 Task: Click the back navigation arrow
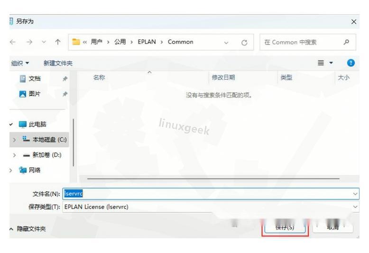13,42
